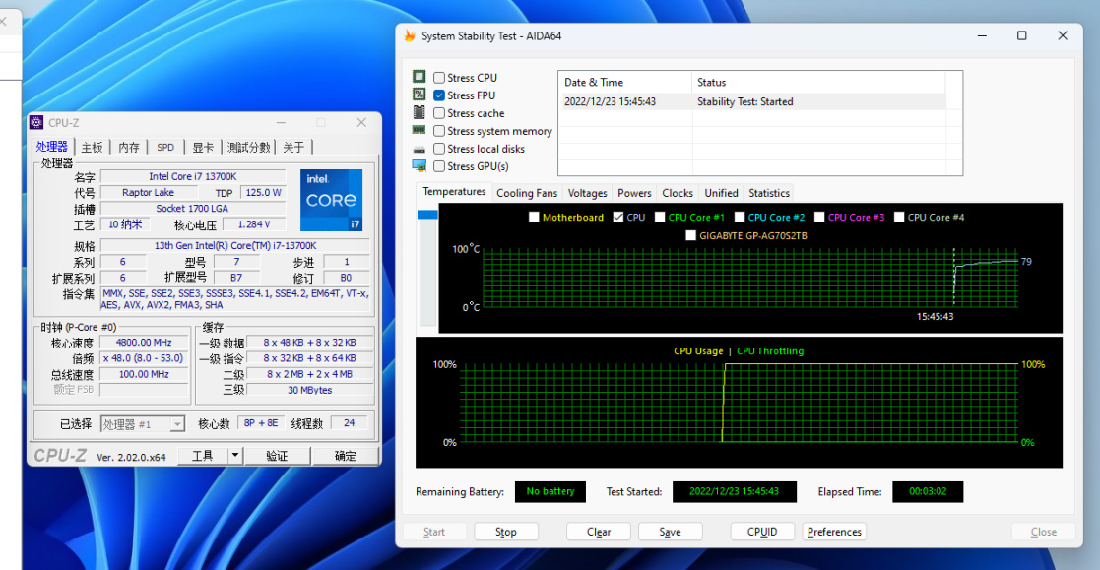Click the 三级 cache 30 MBytes value
This screenshot has width=1100, height=570.
click(x=309, y=390)
